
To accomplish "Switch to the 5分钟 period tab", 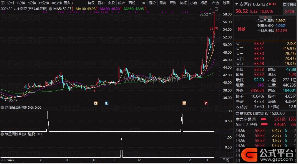I will point(32,3).
